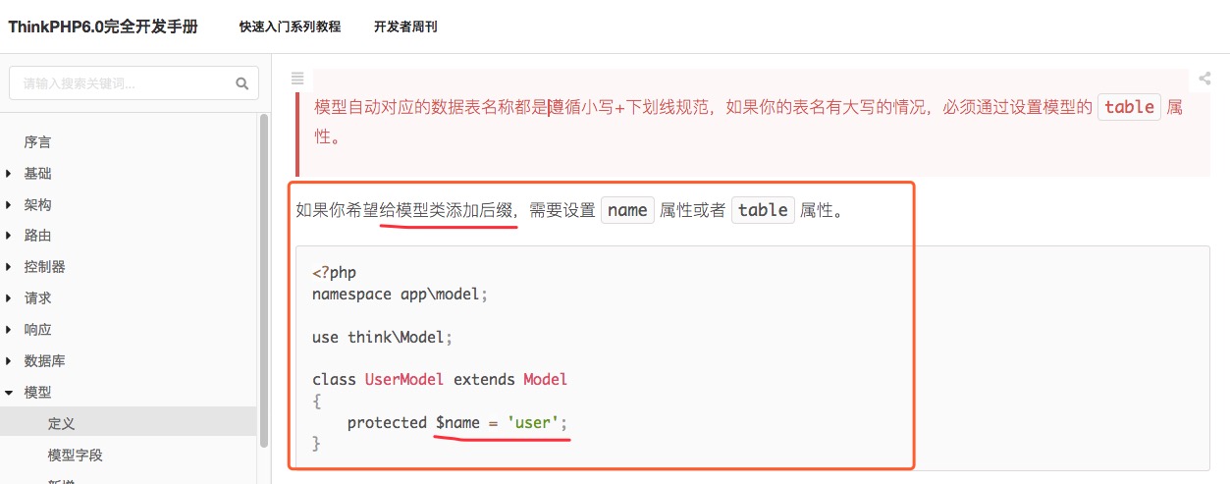Click the ThinkPHP6.0完全开发手册 title
The height and width of the screenshot is (484, 1230).
103,27
